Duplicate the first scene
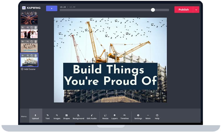 (32, 14)
